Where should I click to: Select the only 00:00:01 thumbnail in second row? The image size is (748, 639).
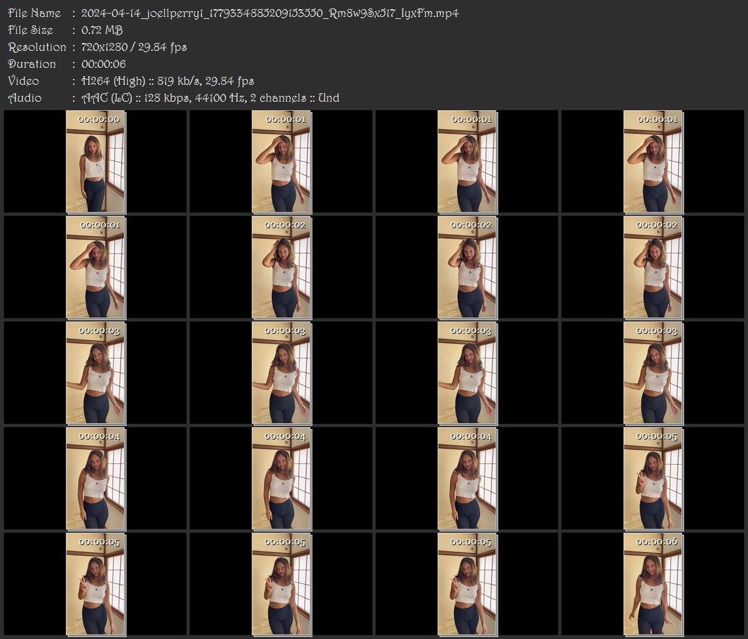95,267
